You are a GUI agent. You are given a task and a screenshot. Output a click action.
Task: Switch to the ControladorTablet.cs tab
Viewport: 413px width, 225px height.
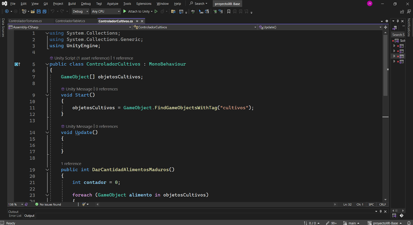tap(70, 21)
